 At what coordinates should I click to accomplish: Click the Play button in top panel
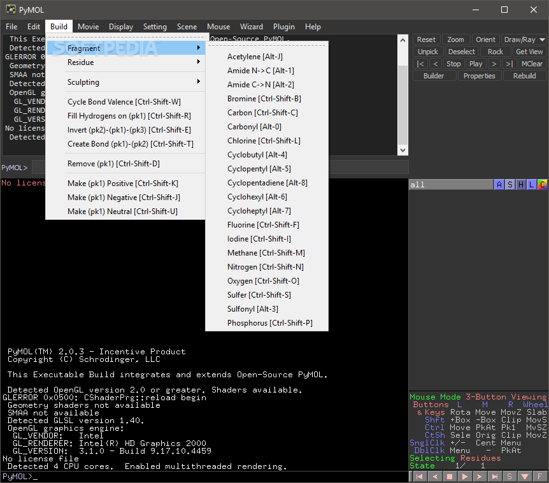[x=476, y=64]
